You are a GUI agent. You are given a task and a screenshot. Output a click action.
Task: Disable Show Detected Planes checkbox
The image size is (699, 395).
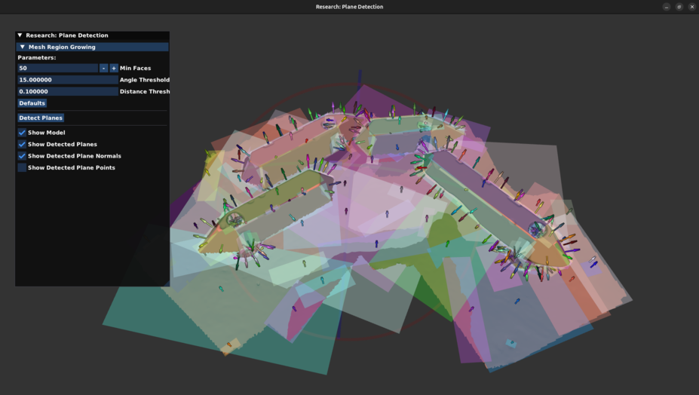coord(22,144)
